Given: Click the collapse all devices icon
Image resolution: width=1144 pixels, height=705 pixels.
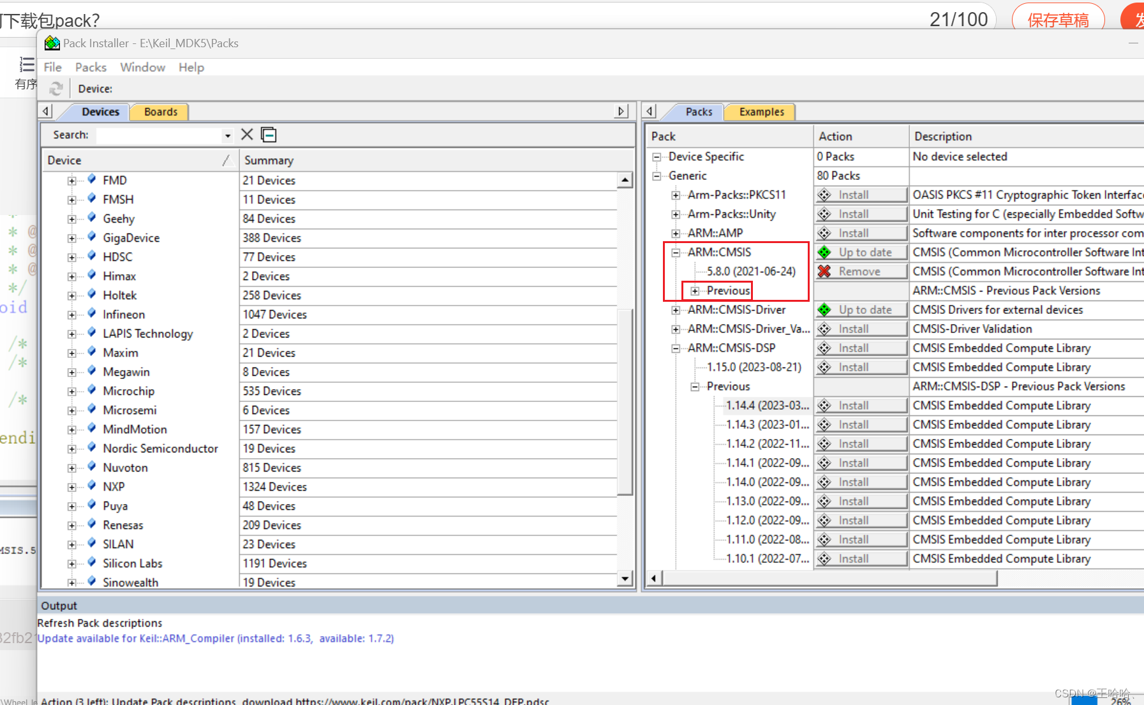Looking at the screenshot, I should (x=269, y=135).
